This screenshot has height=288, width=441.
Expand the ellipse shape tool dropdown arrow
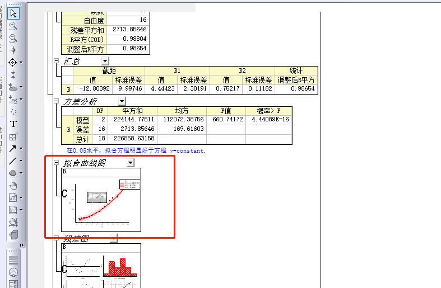tap(21, 173)
